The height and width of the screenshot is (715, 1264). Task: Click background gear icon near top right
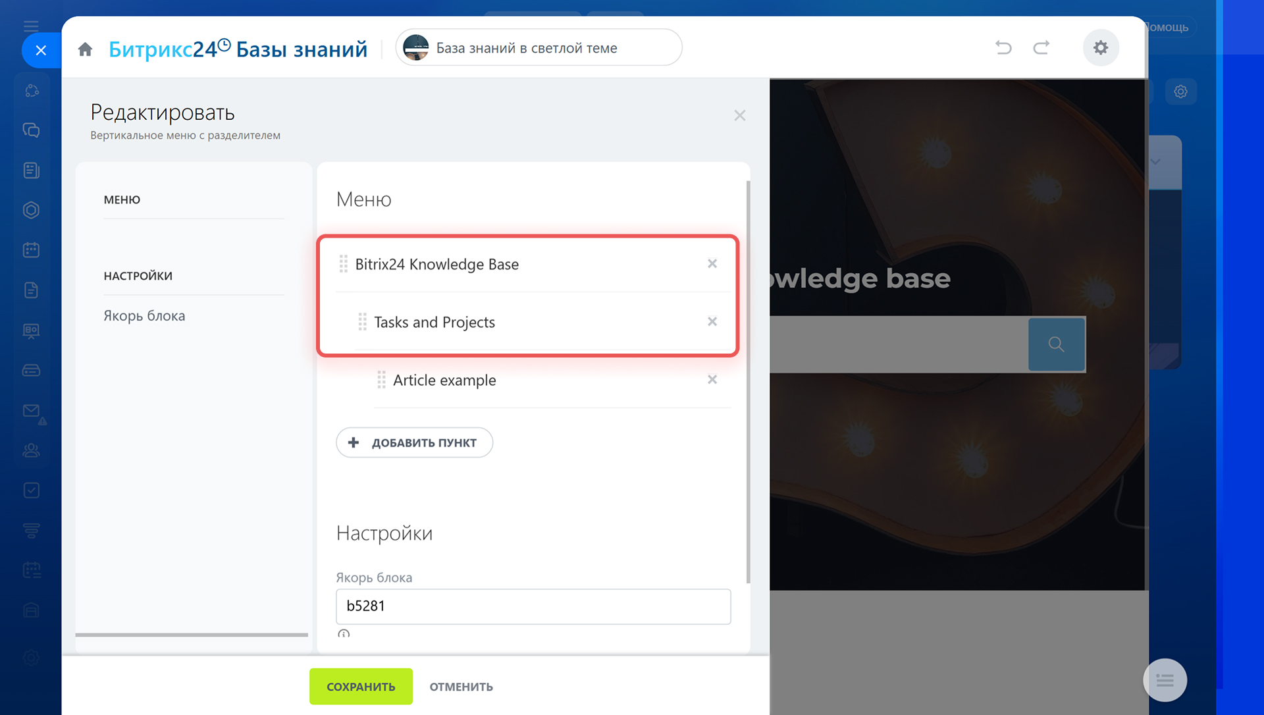pyautogui.click(x=1181, y=92)
